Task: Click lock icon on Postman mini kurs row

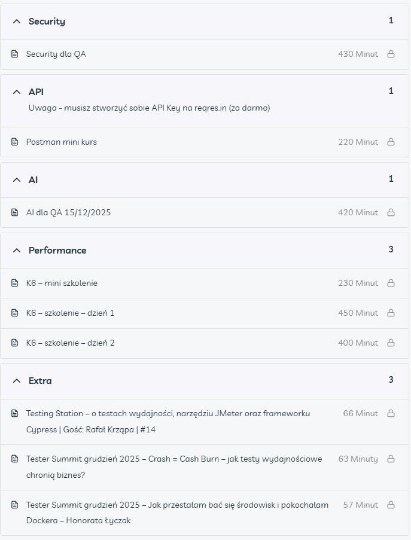Action: pos(391,142)
